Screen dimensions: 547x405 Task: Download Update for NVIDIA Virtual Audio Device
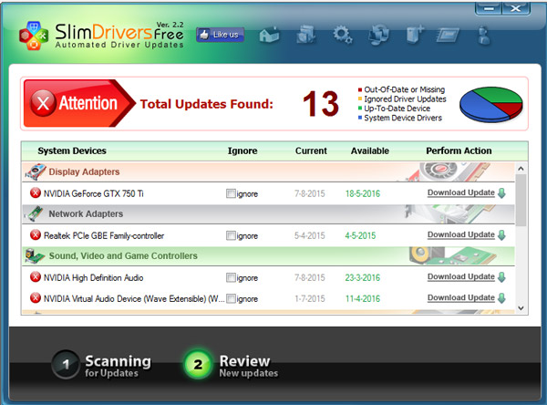point(461,297)
